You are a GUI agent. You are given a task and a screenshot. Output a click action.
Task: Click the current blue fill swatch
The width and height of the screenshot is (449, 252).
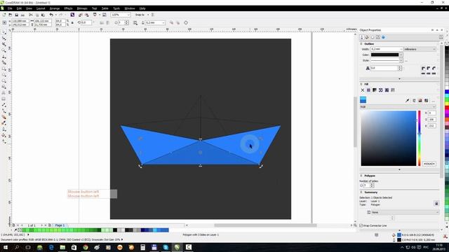click(x=363, y=99)
